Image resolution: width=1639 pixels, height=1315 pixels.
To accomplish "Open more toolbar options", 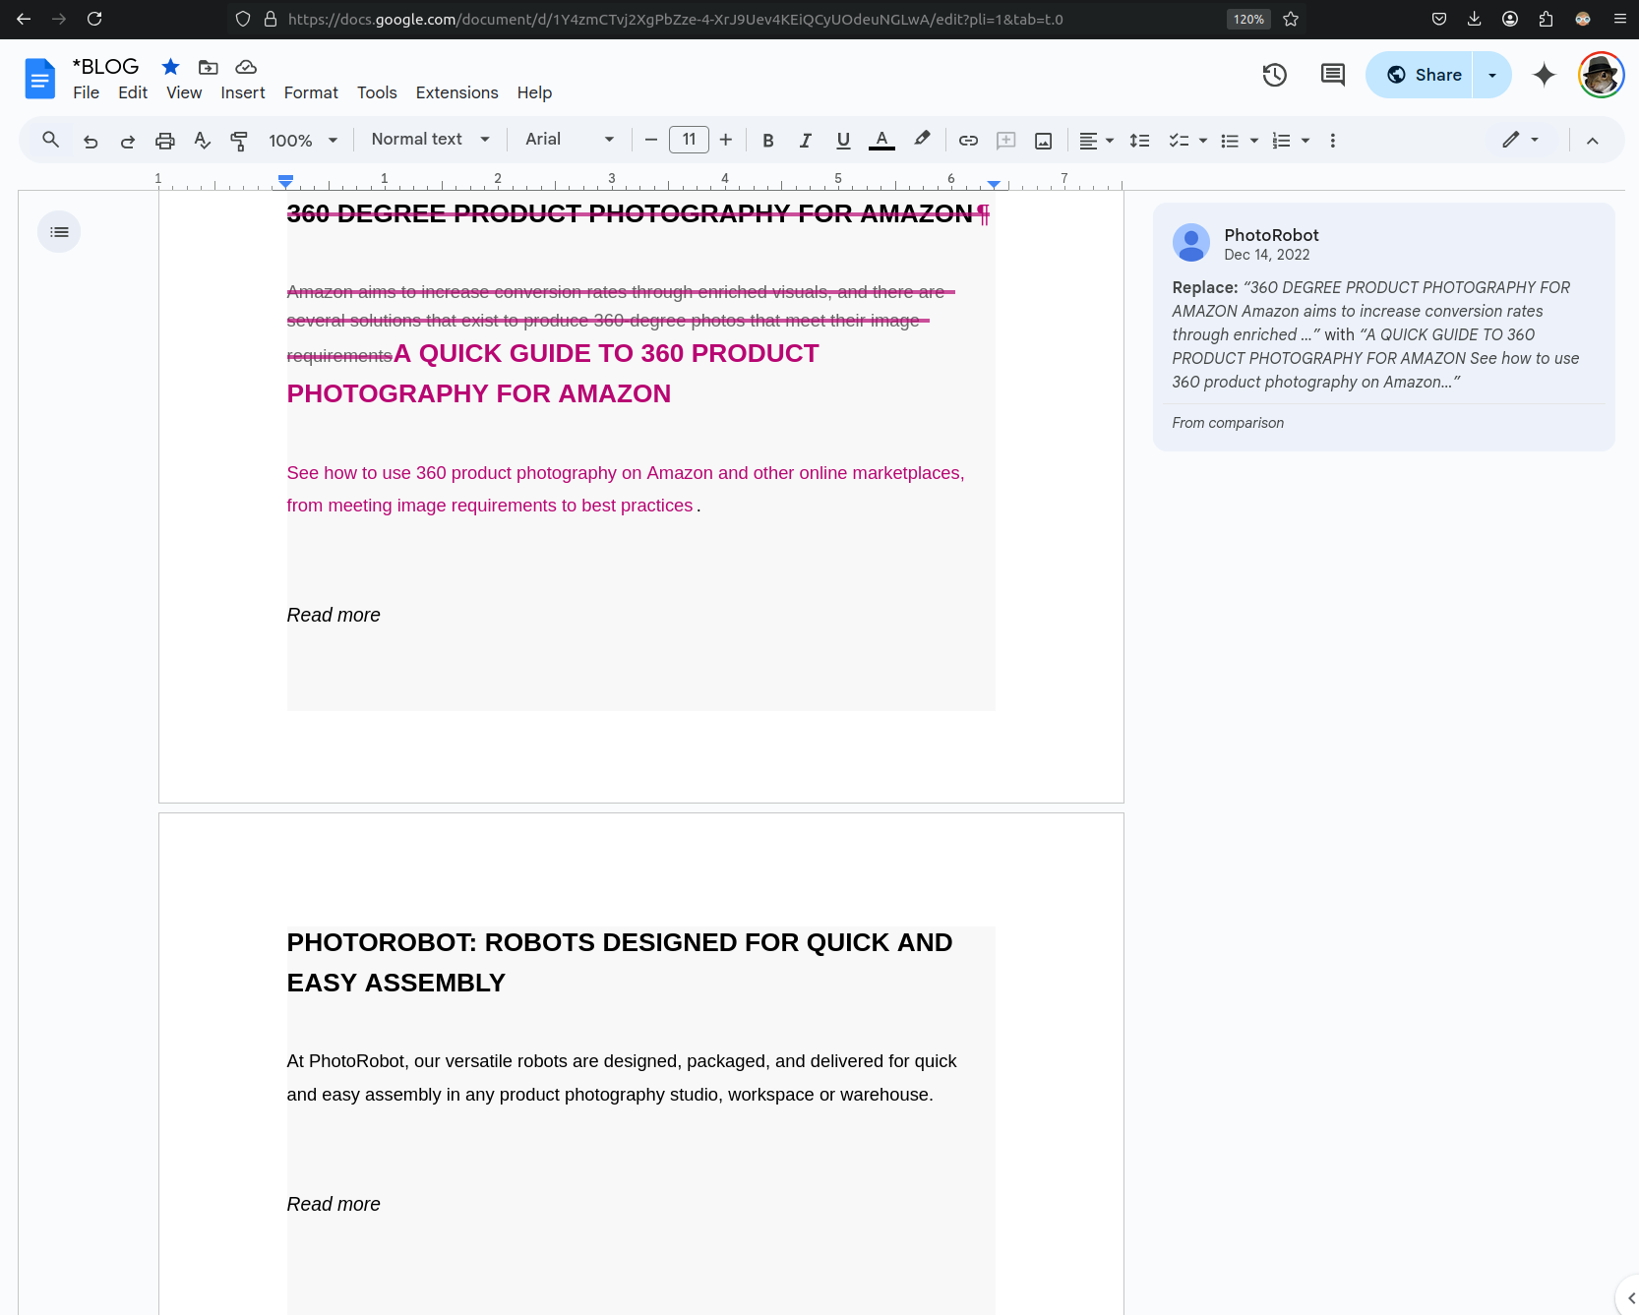I will [1333, 141].
